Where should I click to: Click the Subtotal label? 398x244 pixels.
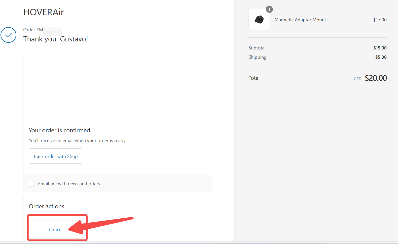coord(257,48)
